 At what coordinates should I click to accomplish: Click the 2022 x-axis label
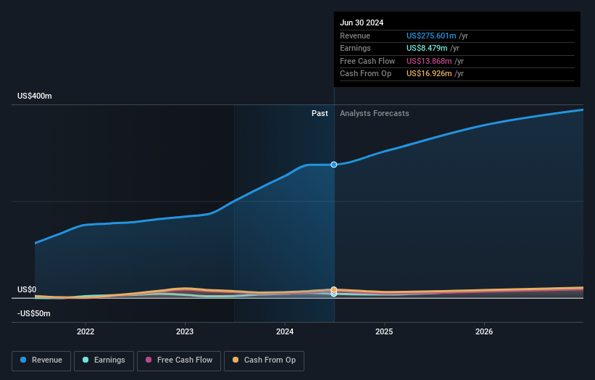click(x=86, y=332)
